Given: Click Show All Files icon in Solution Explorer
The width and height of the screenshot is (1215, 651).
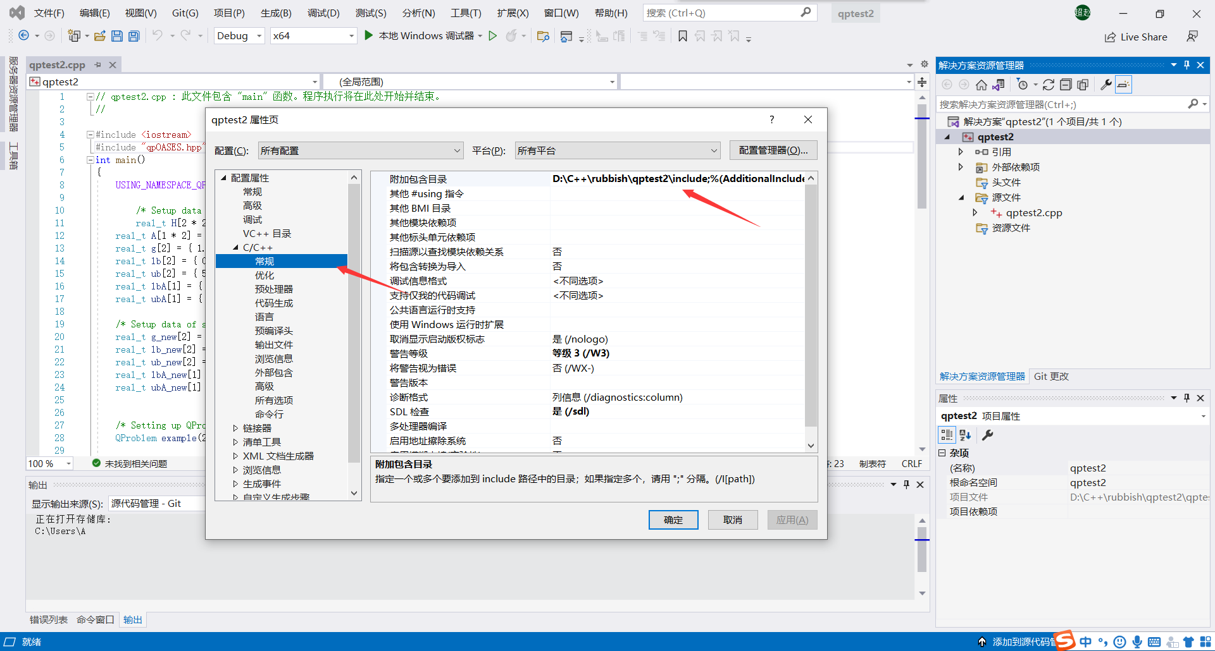Looking at the screenshot, I should [1083, 85].
